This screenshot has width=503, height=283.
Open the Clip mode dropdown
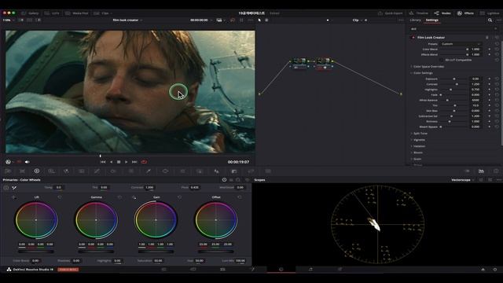tap(358, 20)
